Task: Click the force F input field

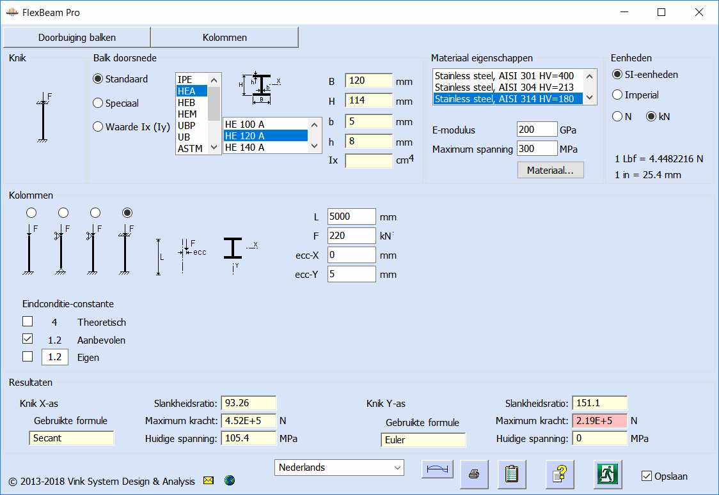Action: pos(352,236)
